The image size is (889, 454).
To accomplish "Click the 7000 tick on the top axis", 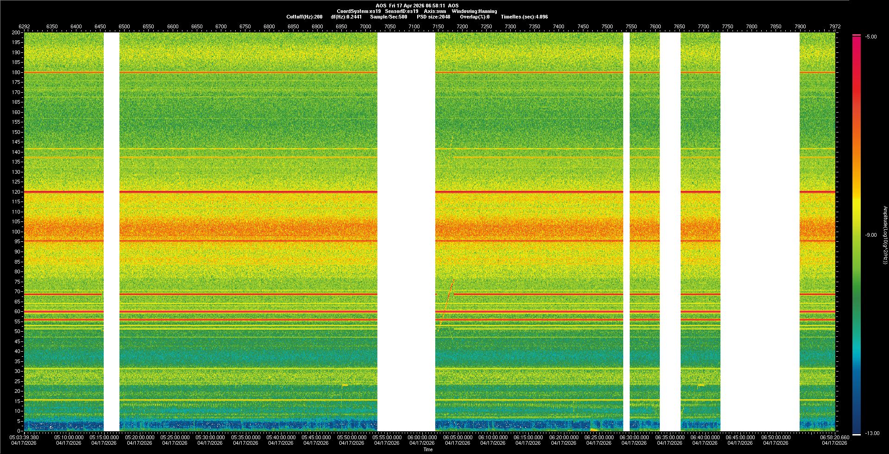I will [365, 26].
